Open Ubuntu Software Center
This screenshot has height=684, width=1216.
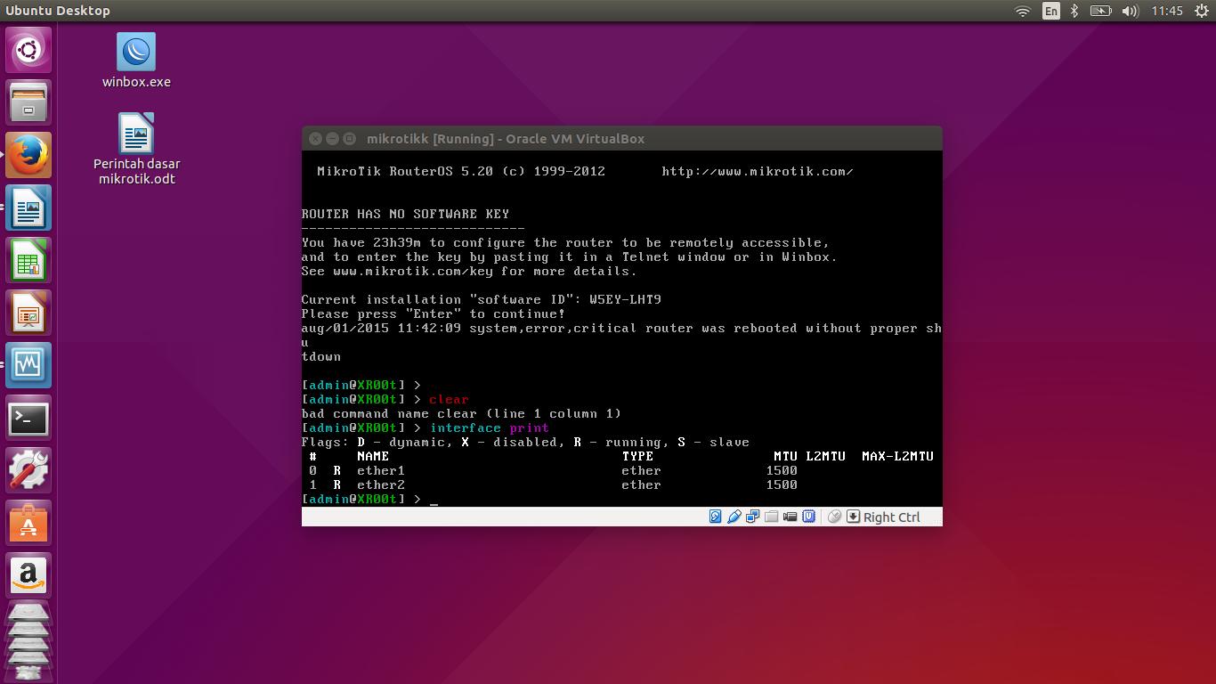tap(28, 523)
